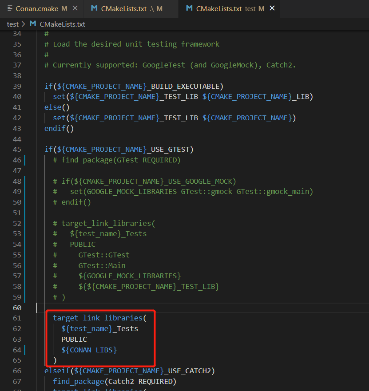Place cursor on '# Load the desired unit testing framework'
Image resolution: width=369 pixels, height=391 pixels.
(x=132, y=44)
